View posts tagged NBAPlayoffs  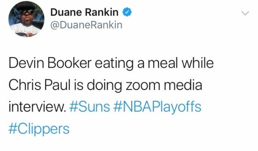[157, 107]
